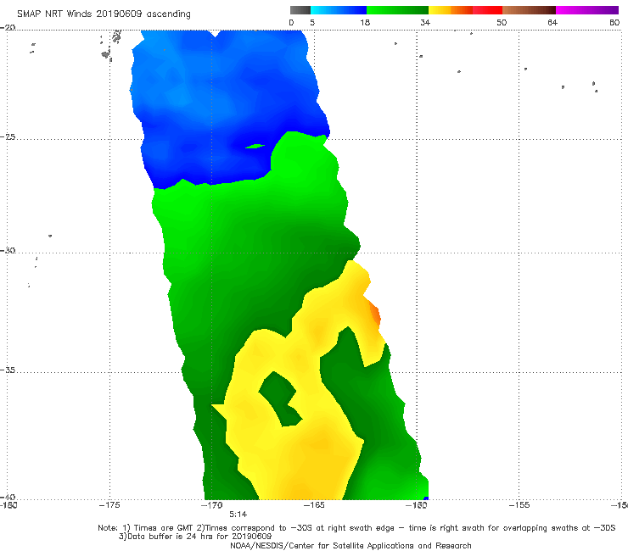Click the orange high-wind patch at swath edge

375,314
